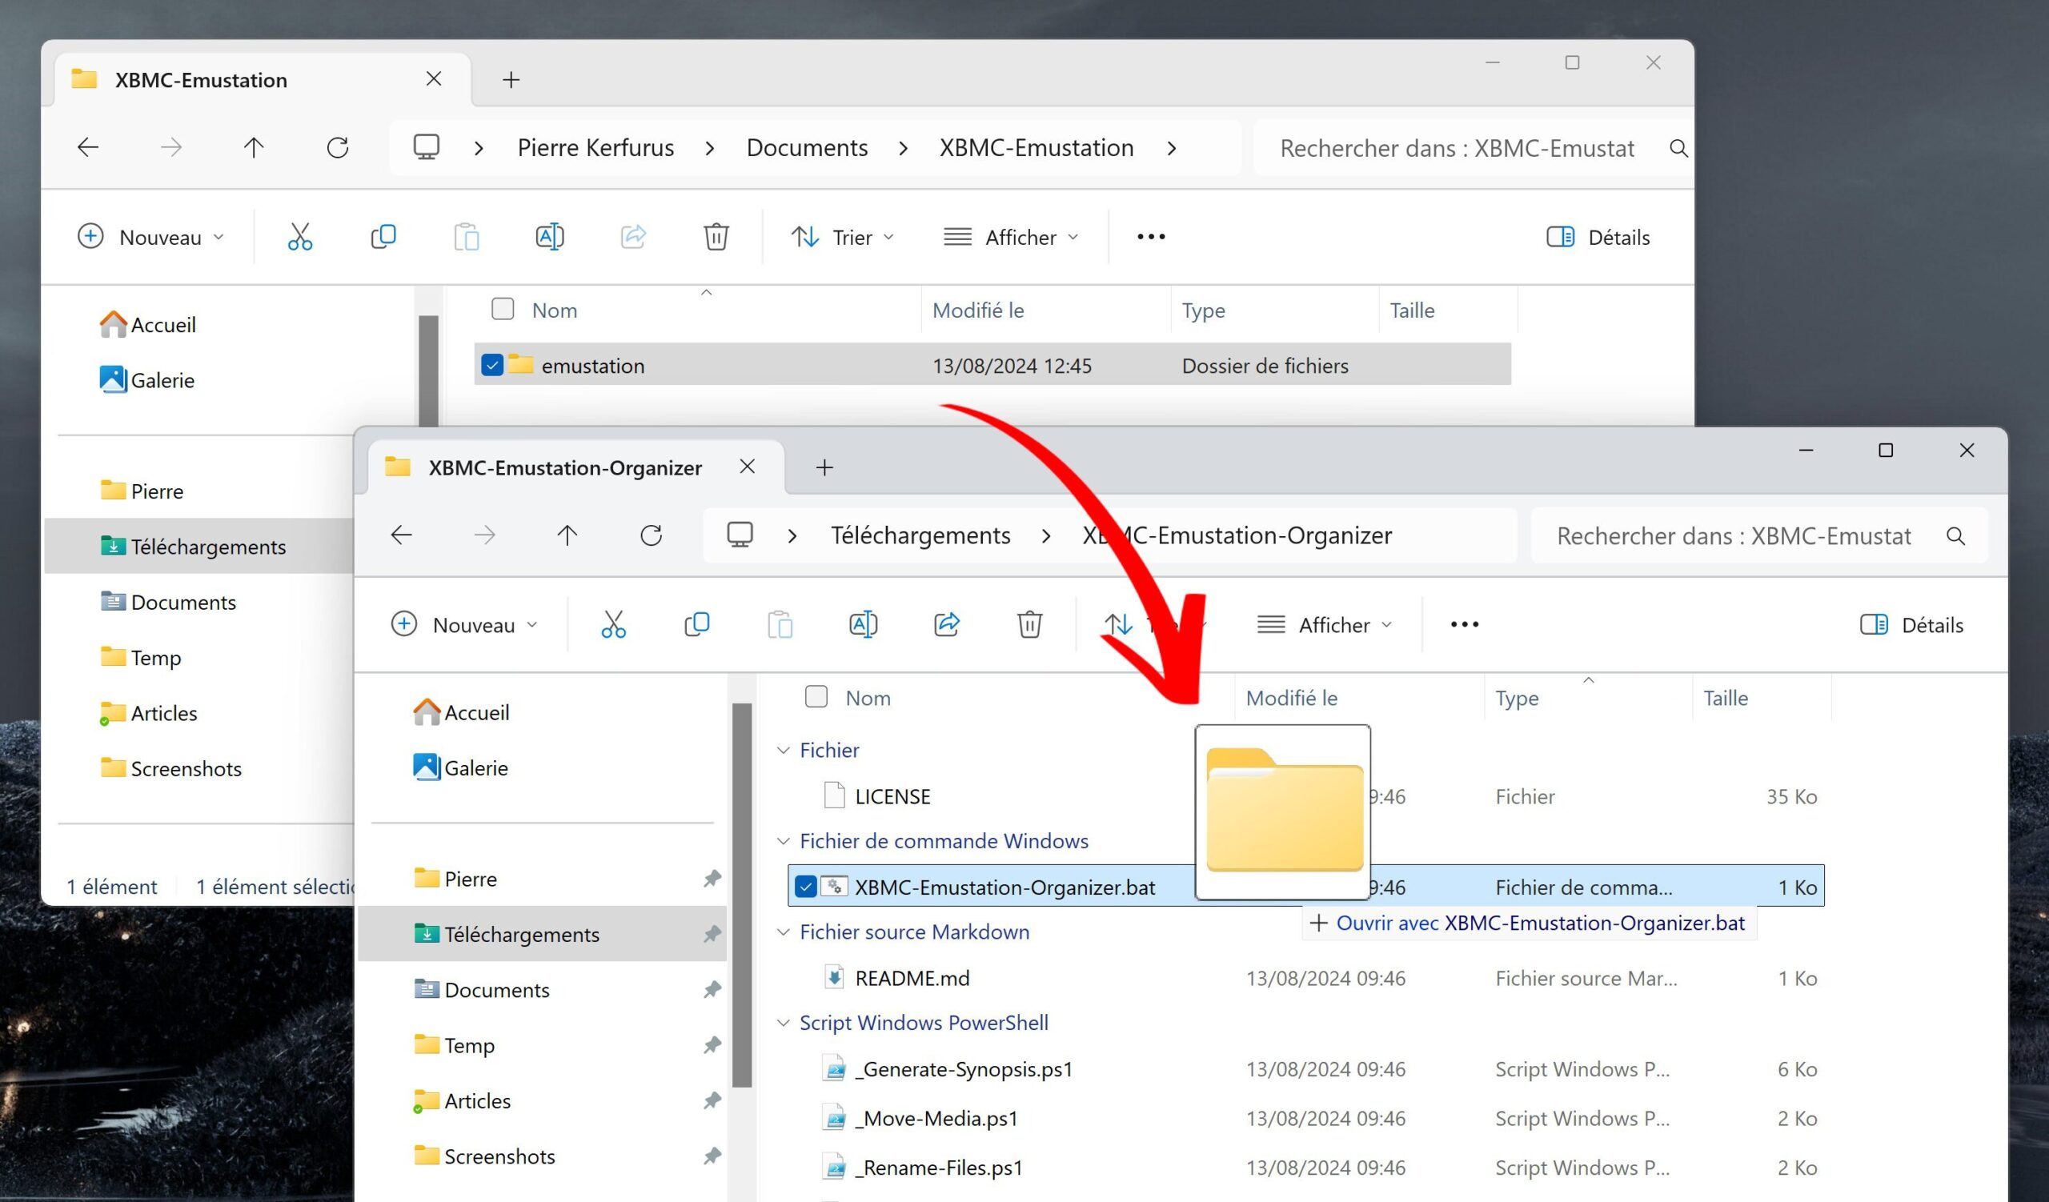The height and width of the screenshot is (1202, 2049).
Task: Click Cut icon in XBMC-Emustation window toolbar
Action: click(x=300, y=237)
